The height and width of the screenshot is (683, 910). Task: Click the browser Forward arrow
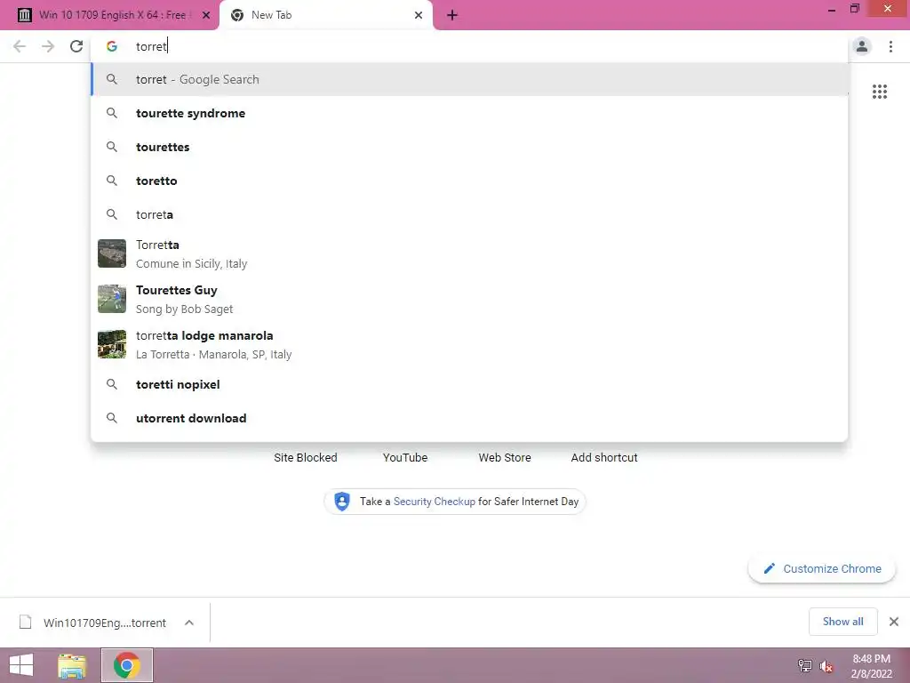[48, 46]
